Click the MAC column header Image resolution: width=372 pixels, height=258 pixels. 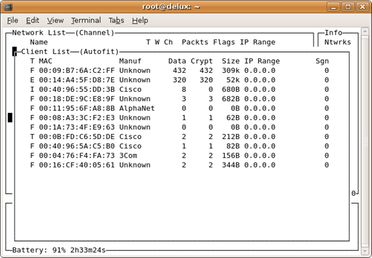coord(45,61)
